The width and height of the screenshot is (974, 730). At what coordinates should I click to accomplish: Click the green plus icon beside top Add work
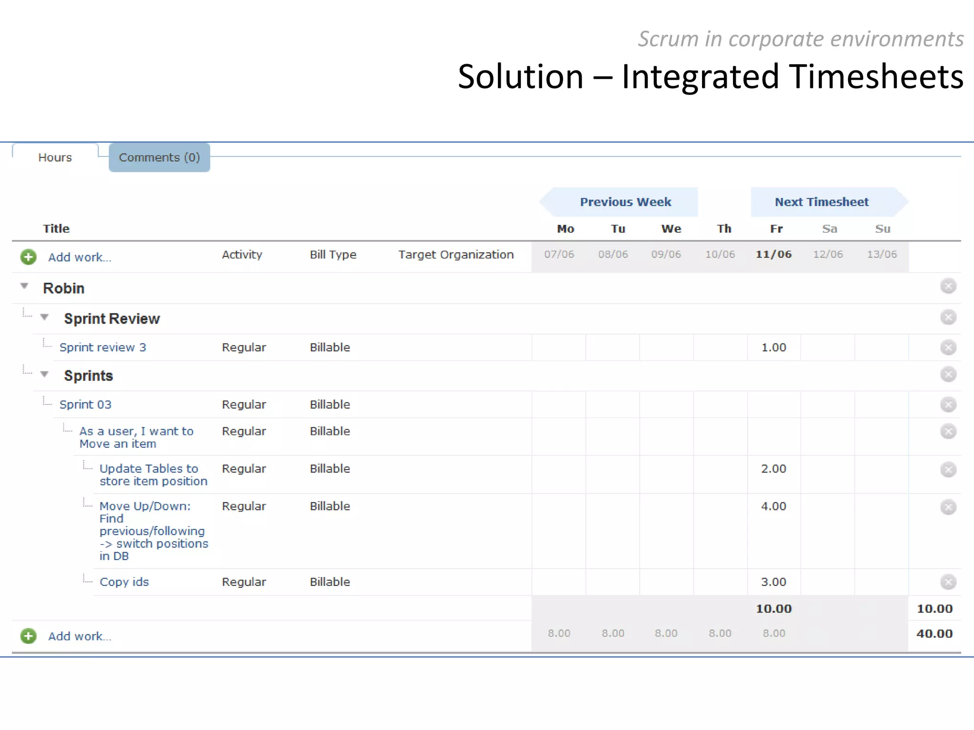click(29, 257)
